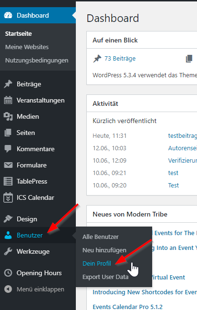This screenshot has height=310, width=197.
Task: Select Alle Benutzer from the flyout
Action: (101, 237)
